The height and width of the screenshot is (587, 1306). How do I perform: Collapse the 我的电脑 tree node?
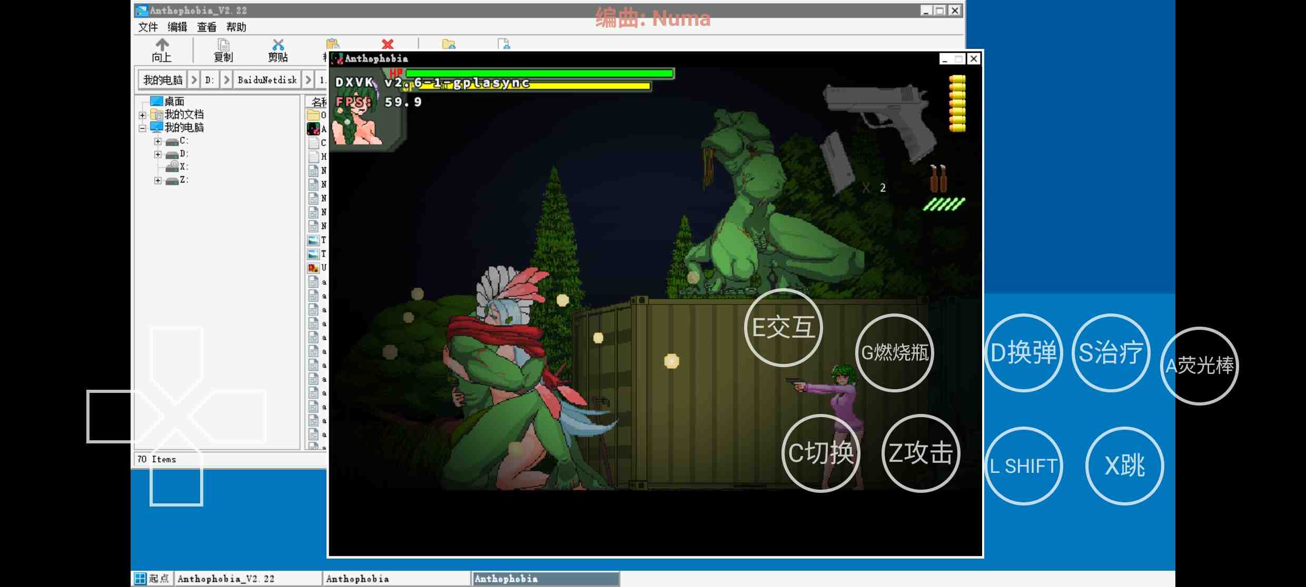tap(142, 128)
